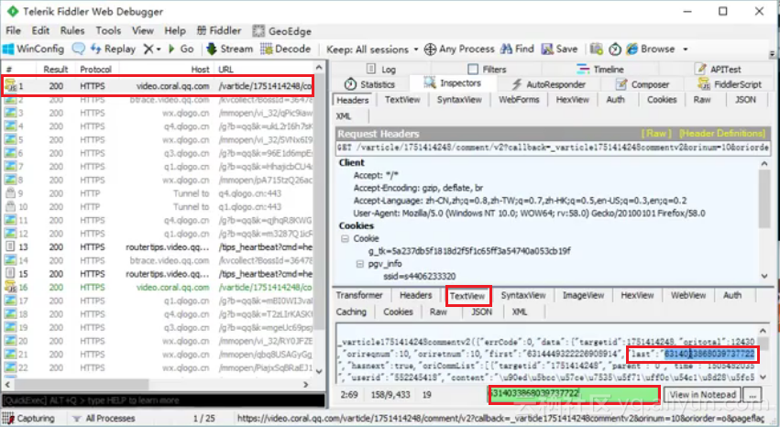Open the response Transformer tab

point(359,295)
